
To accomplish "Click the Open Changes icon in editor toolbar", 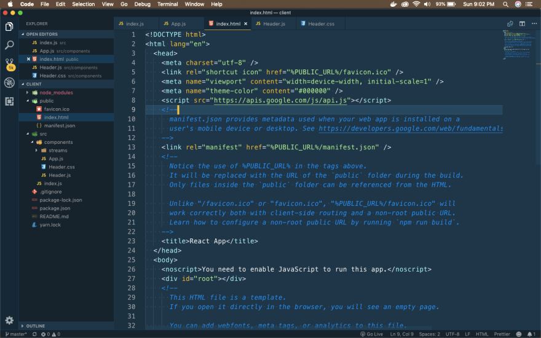I will (510, 24).
